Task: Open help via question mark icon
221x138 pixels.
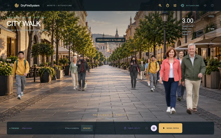Action: pyautogui.click(x=212, y=5)
